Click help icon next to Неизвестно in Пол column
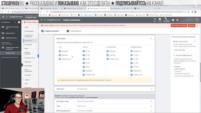Screen dimensions: 201x113 point(70,59)
